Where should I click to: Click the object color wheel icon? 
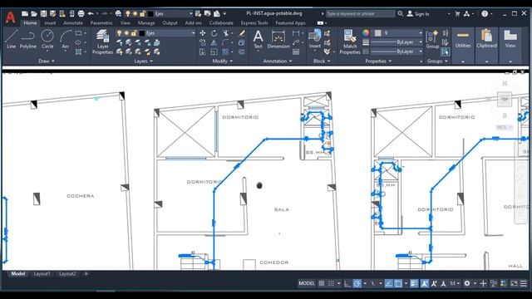(366, 33)
